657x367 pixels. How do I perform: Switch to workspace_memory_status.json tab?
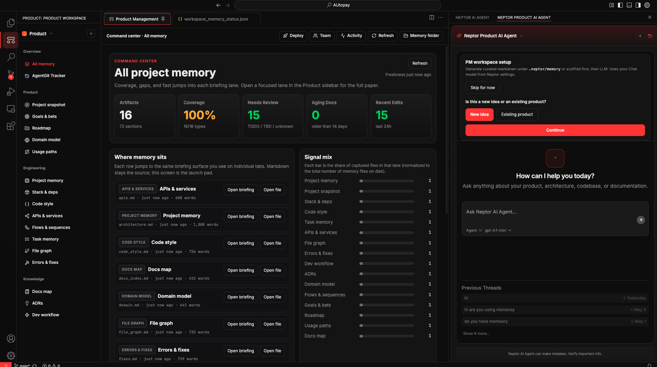[216, 19]
